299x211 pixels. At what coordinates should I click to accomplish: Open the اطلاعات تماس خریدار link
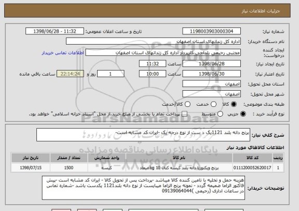click(x=63, y=53)
